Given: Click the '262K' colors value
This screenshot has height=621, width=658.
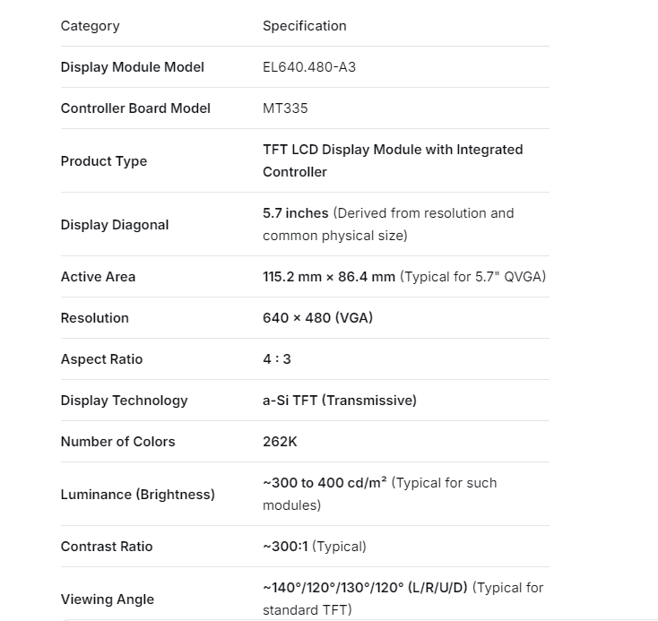Looking at the screenshot, I should (280, 442).
